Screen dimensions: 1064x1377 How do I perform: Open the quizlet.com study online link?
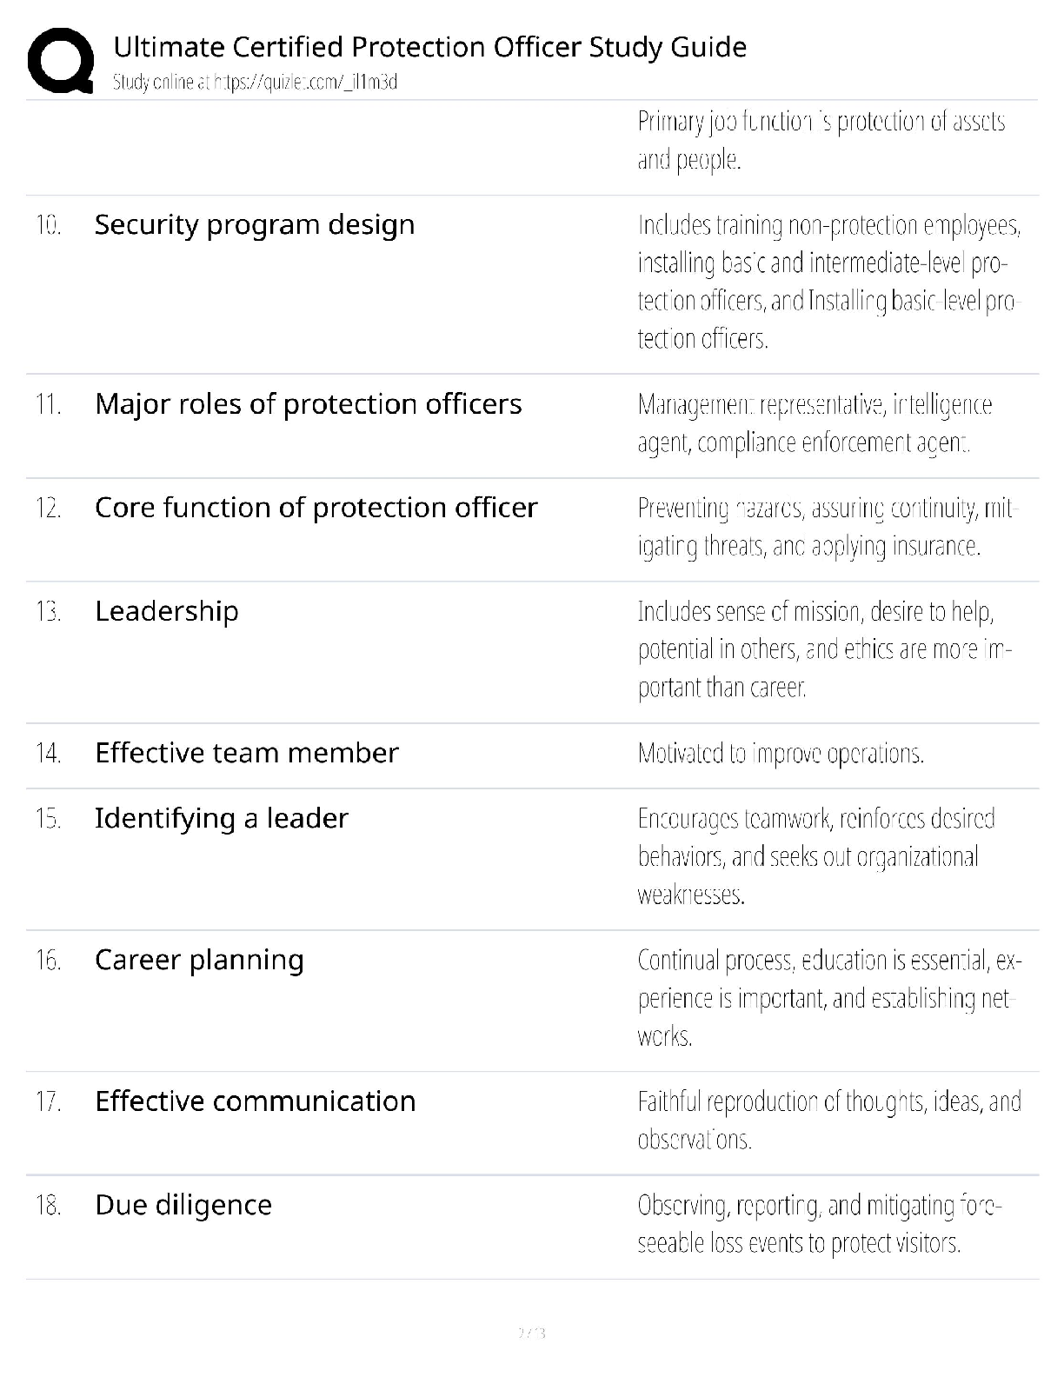255,83
